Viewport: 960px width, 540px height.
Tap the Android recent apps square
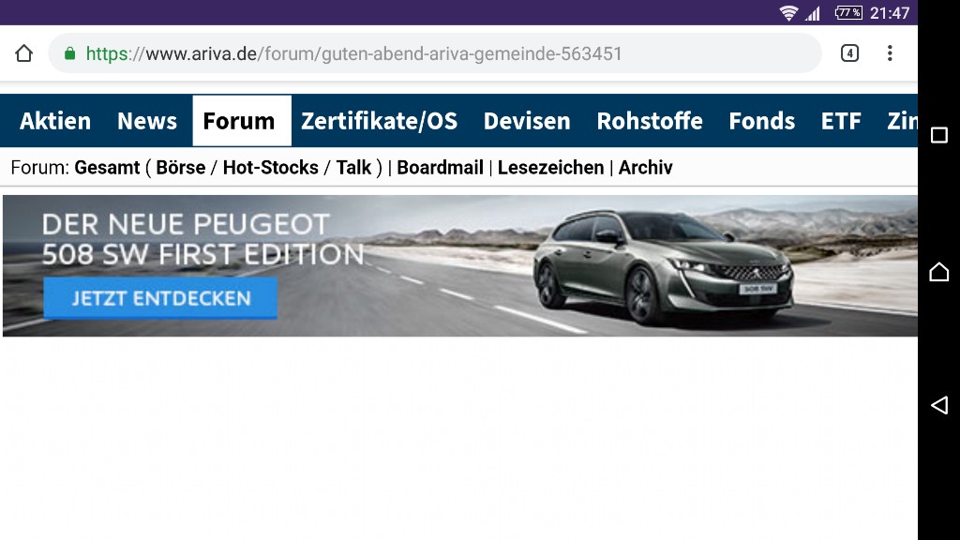[938, 136]
